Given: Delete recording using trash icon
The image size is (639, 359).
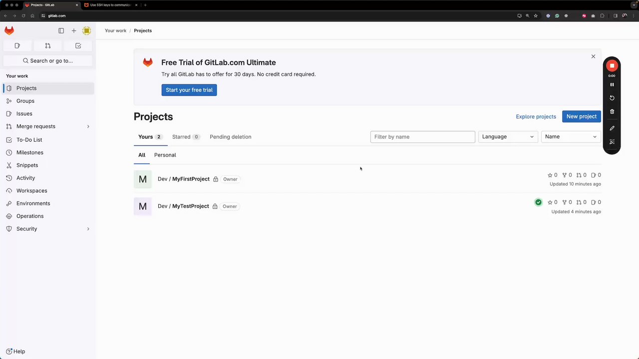Looking at the screenshot, I should 612,112.
